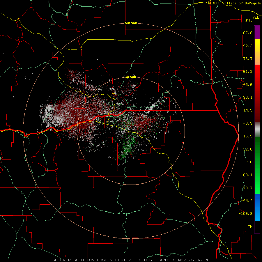Screen dimensions: 262x262
Task: Click the -94.2 velocity scale value
Action: (x=247, y=201)
